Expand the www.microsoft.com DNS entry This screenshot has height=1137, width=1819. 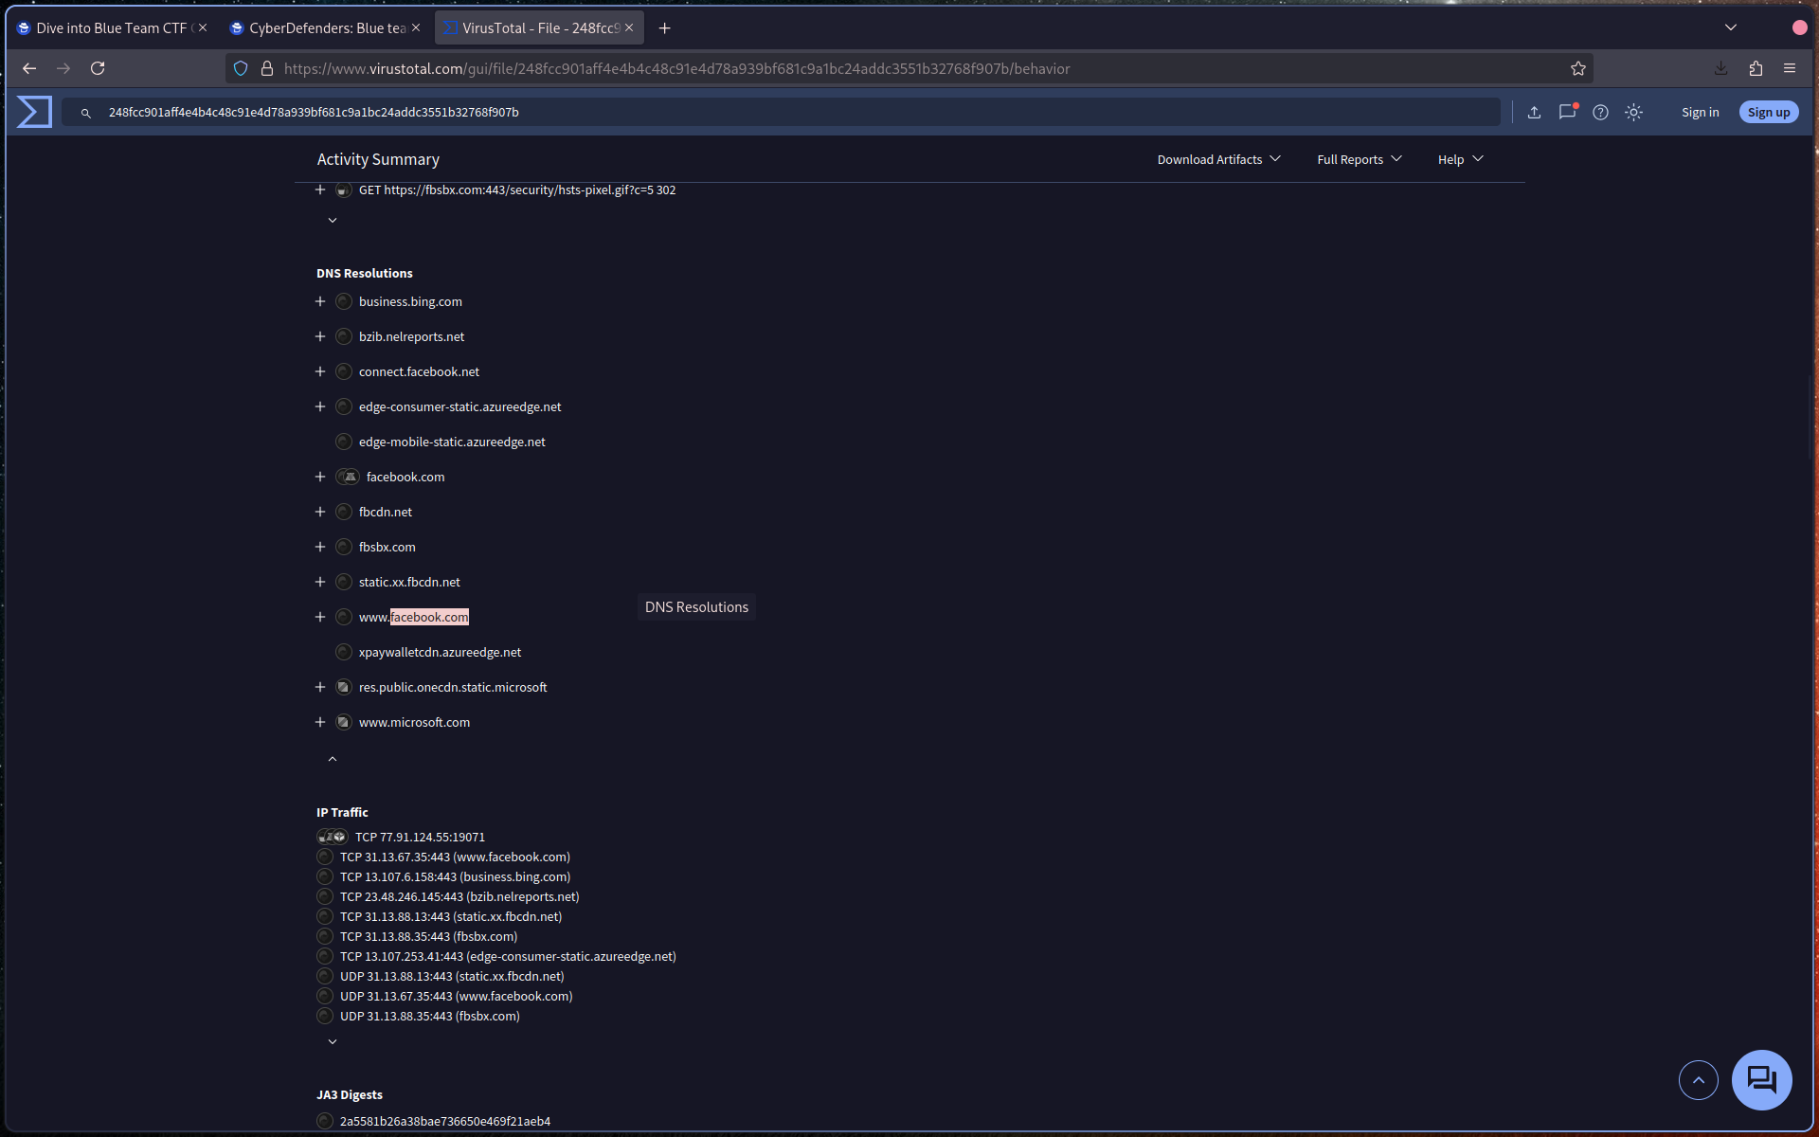tap(320, 722)
